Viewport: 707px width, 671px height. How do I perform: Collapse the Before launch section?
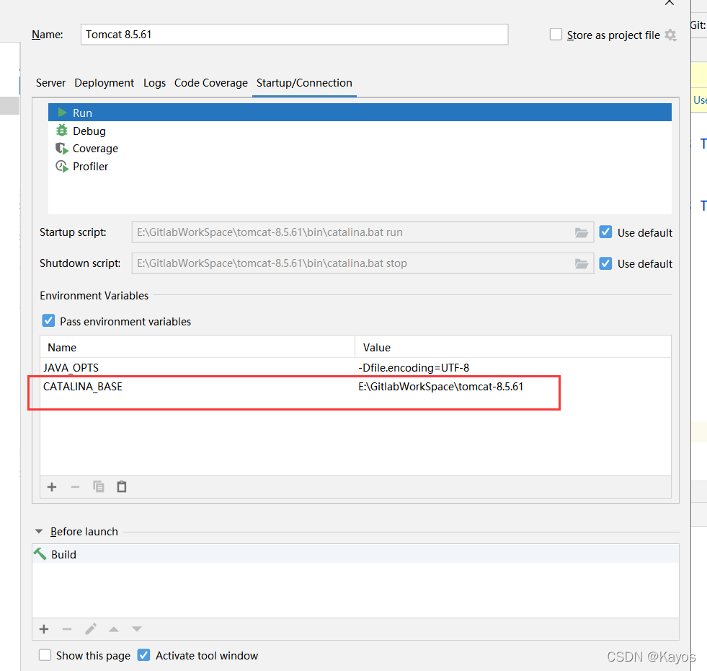(x=38, y=531)
